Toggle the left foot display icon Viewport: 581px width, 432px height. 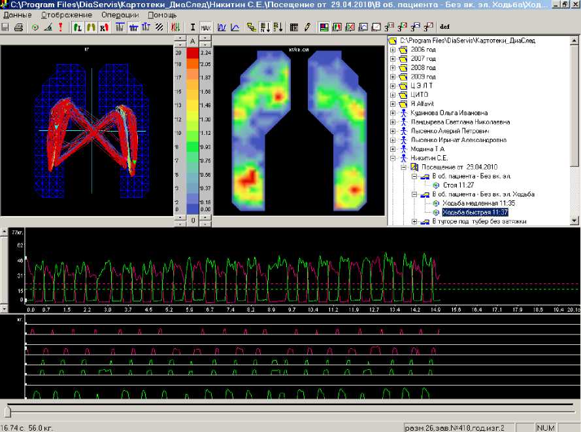coord(76,27)
